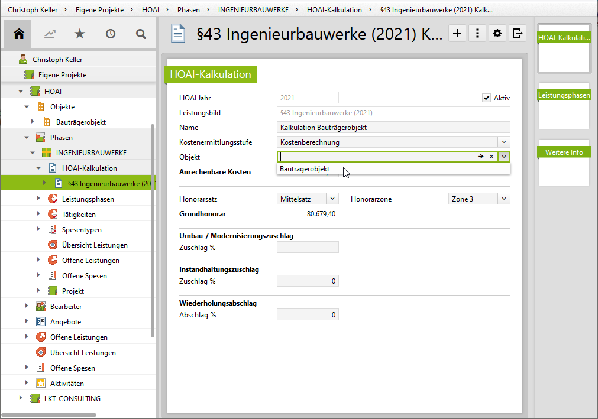This screenshot has width=598, height=419.
Task: Uncheck the Aktiv checkbox
Action: 487,98
